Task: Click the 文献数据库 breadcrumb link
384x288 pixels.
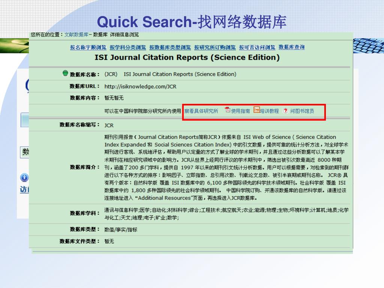Action: (x=76, y=34)
